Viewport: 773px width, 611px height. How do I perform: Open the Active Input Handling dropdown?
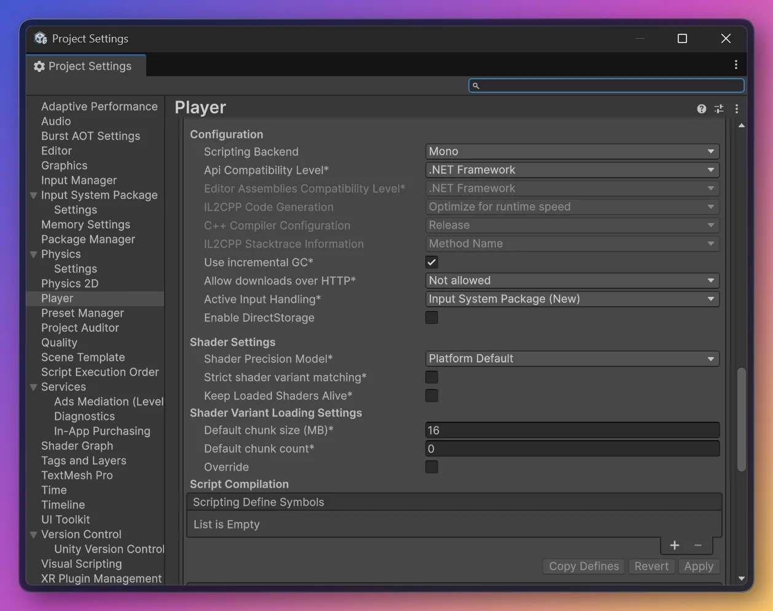pyautogui.click(x=572, y=299)
